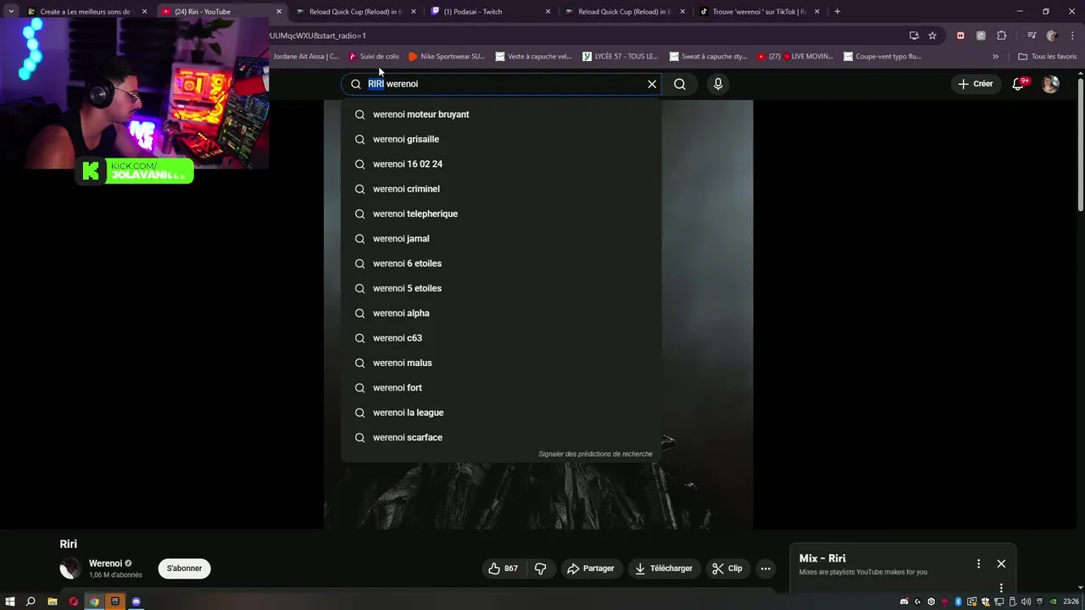Start voice search with microphone icon
Screen dimensions: 1085x610
718,84
